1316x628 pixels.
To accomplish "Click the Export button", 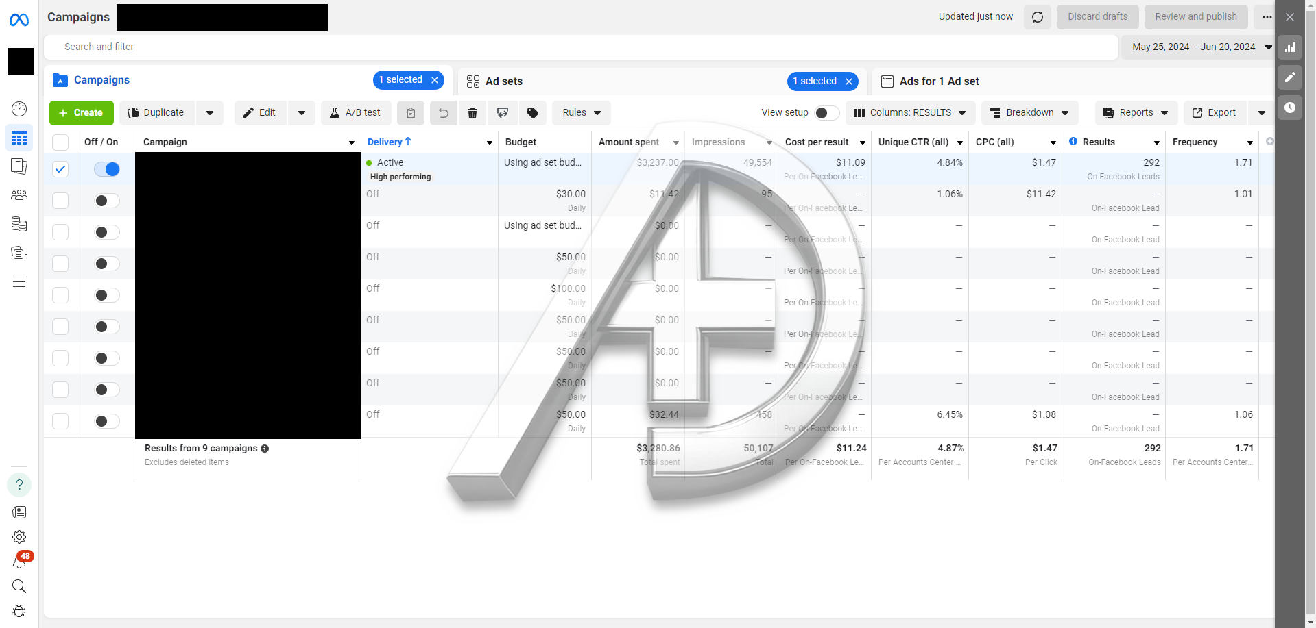I will (1215, 113).
